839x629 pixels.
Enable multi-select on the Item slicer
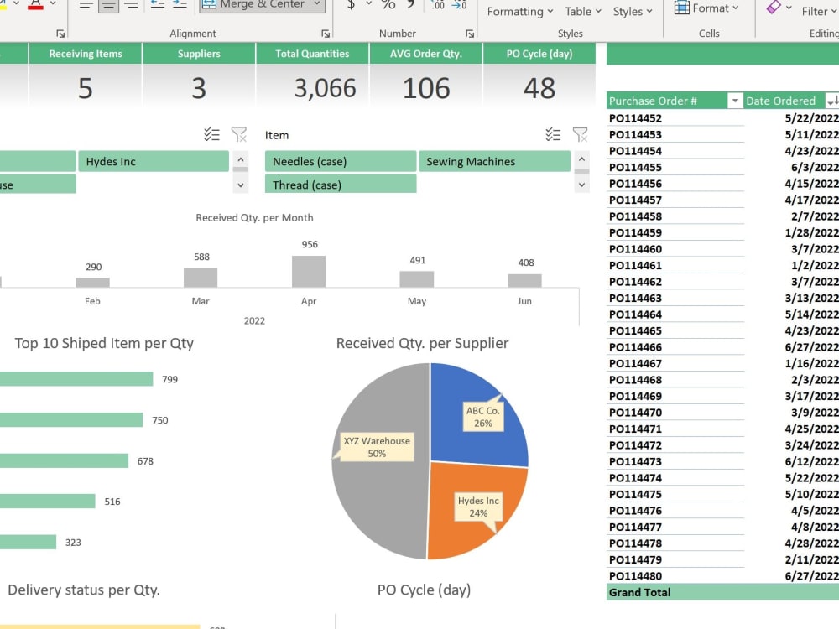pos(553,133)
